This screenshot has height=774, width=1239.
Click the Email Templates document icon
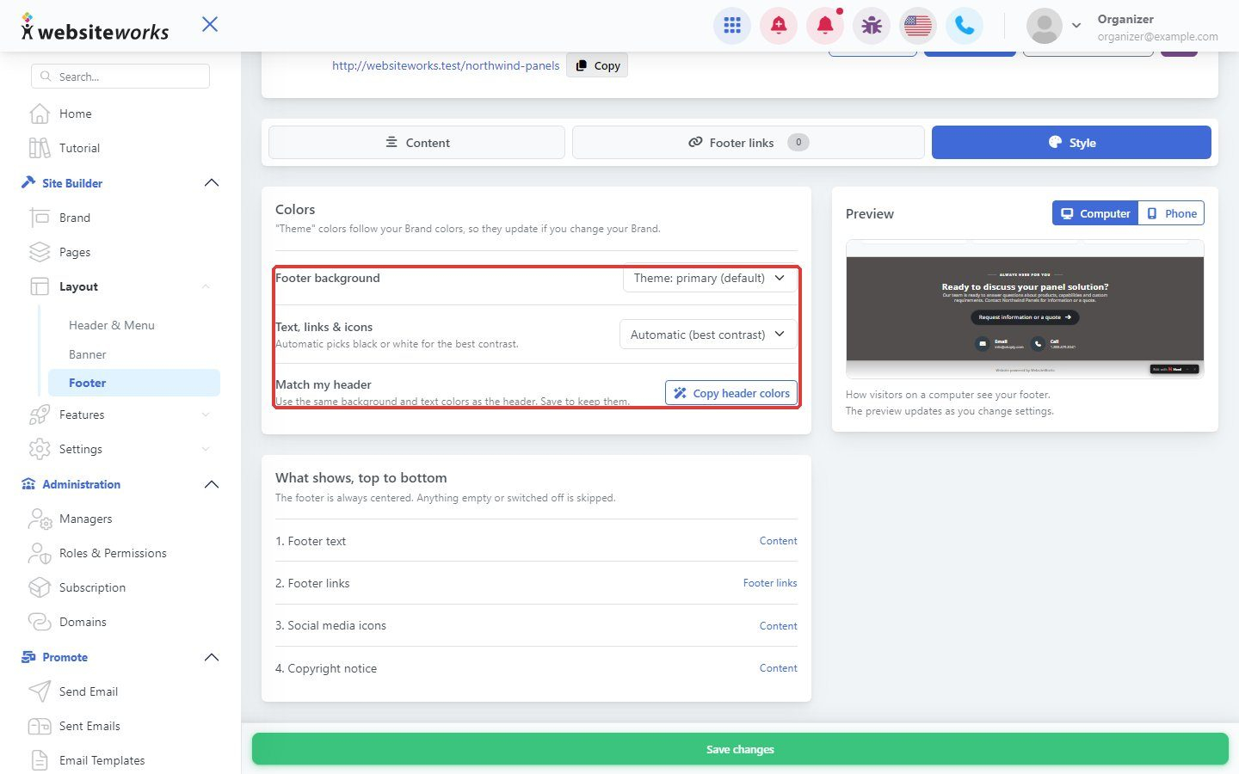pyautogui.click(x=40, y=760)
